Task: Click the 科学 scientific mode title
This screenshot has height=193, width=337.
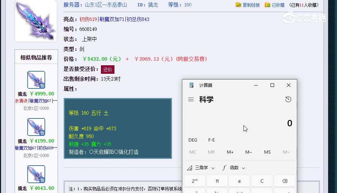Action: click(x=206, y=99)
